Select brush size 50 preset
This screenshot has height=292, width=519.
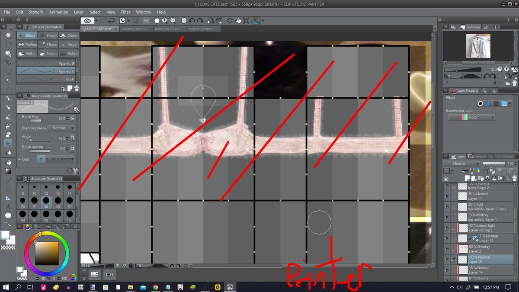[x=69, y=202]
